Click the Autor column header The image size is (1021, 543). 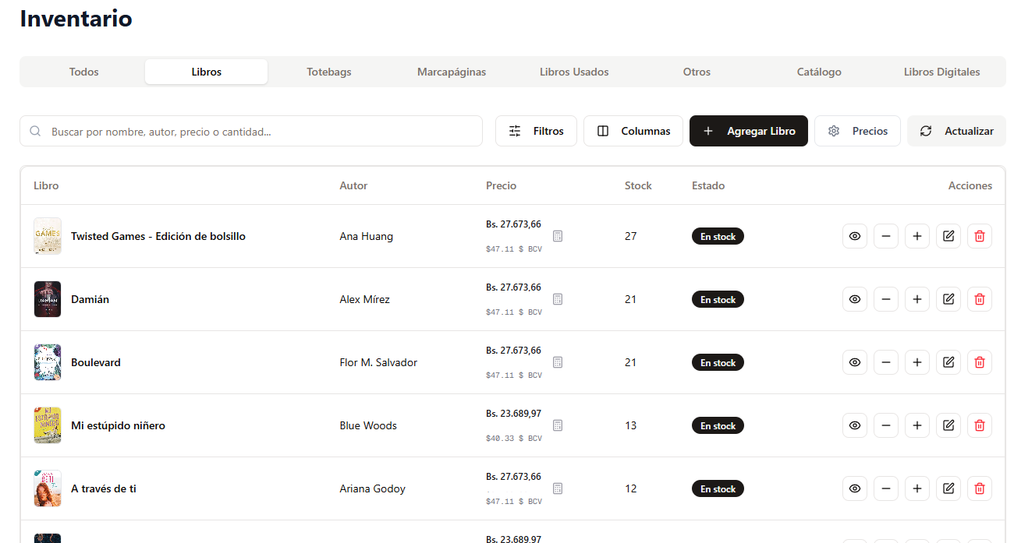(x=353, y=185)
